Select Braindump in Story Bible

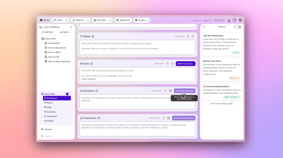point(57,98)
